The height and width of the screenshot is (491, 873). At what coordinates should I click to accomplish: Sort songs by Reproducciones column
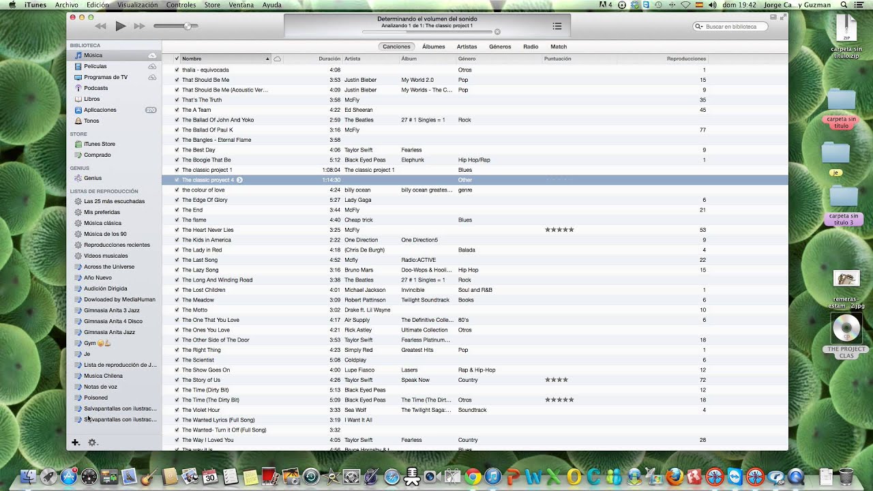(662, 59)
